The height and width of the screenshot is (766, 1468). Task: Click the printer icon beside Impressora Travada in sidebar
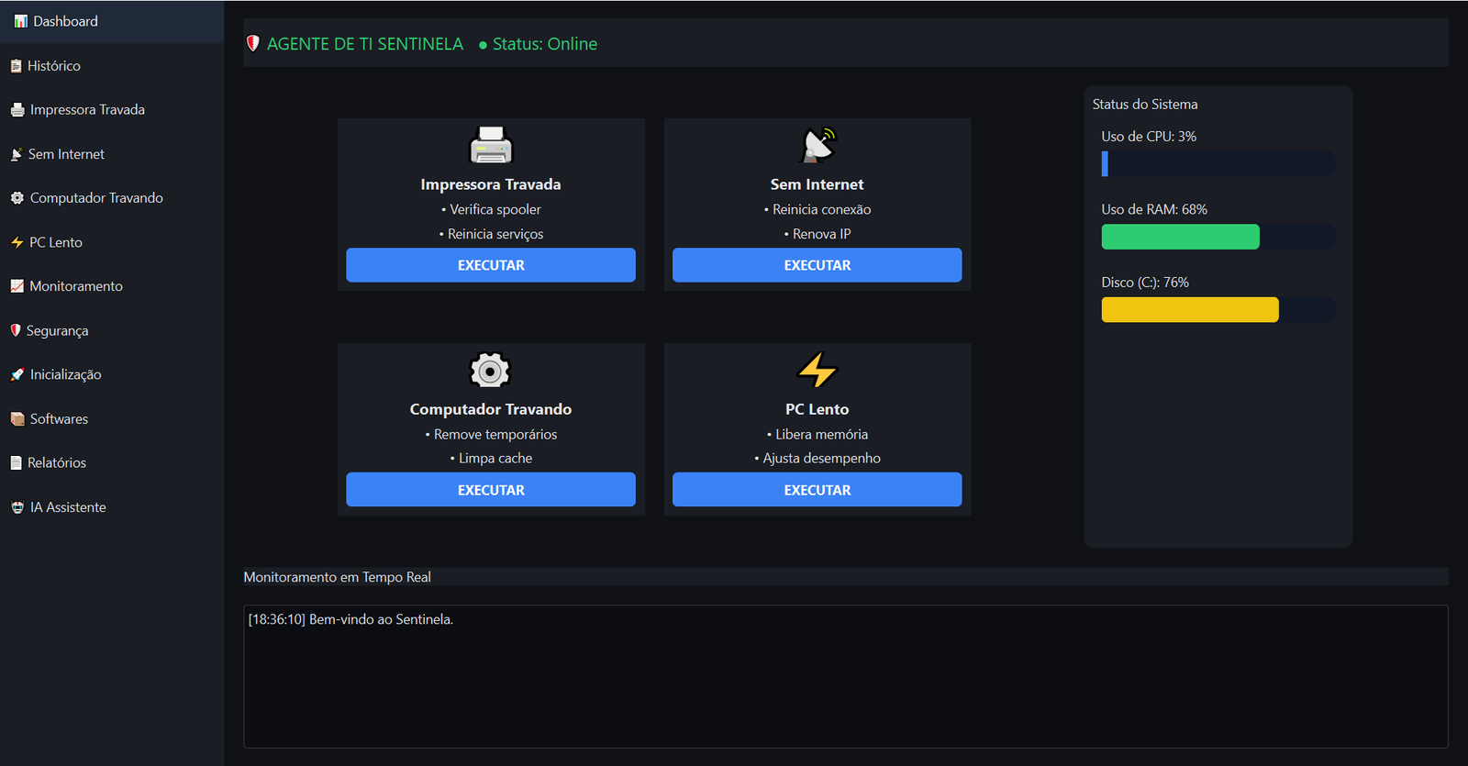point(17,110)
